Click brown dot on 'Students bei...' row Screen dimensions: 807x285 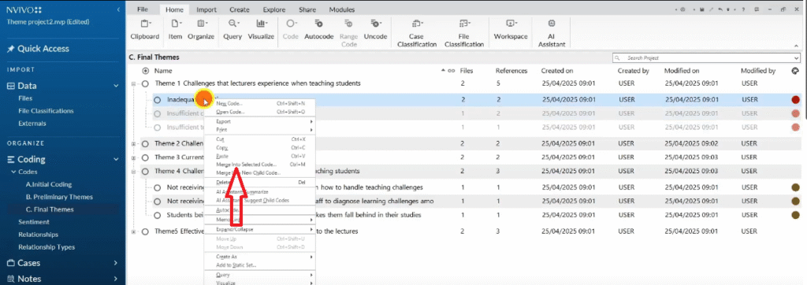click(x=796, y=215)
